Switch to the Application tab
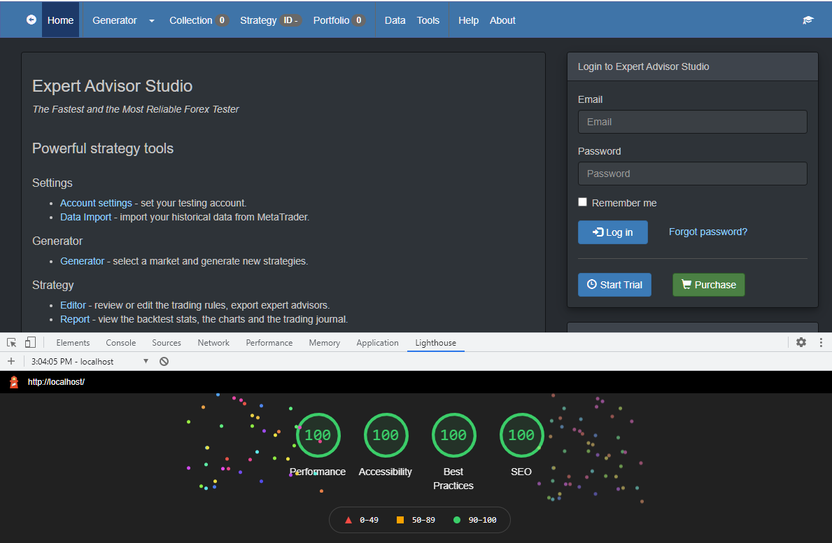 pos(377,343)
